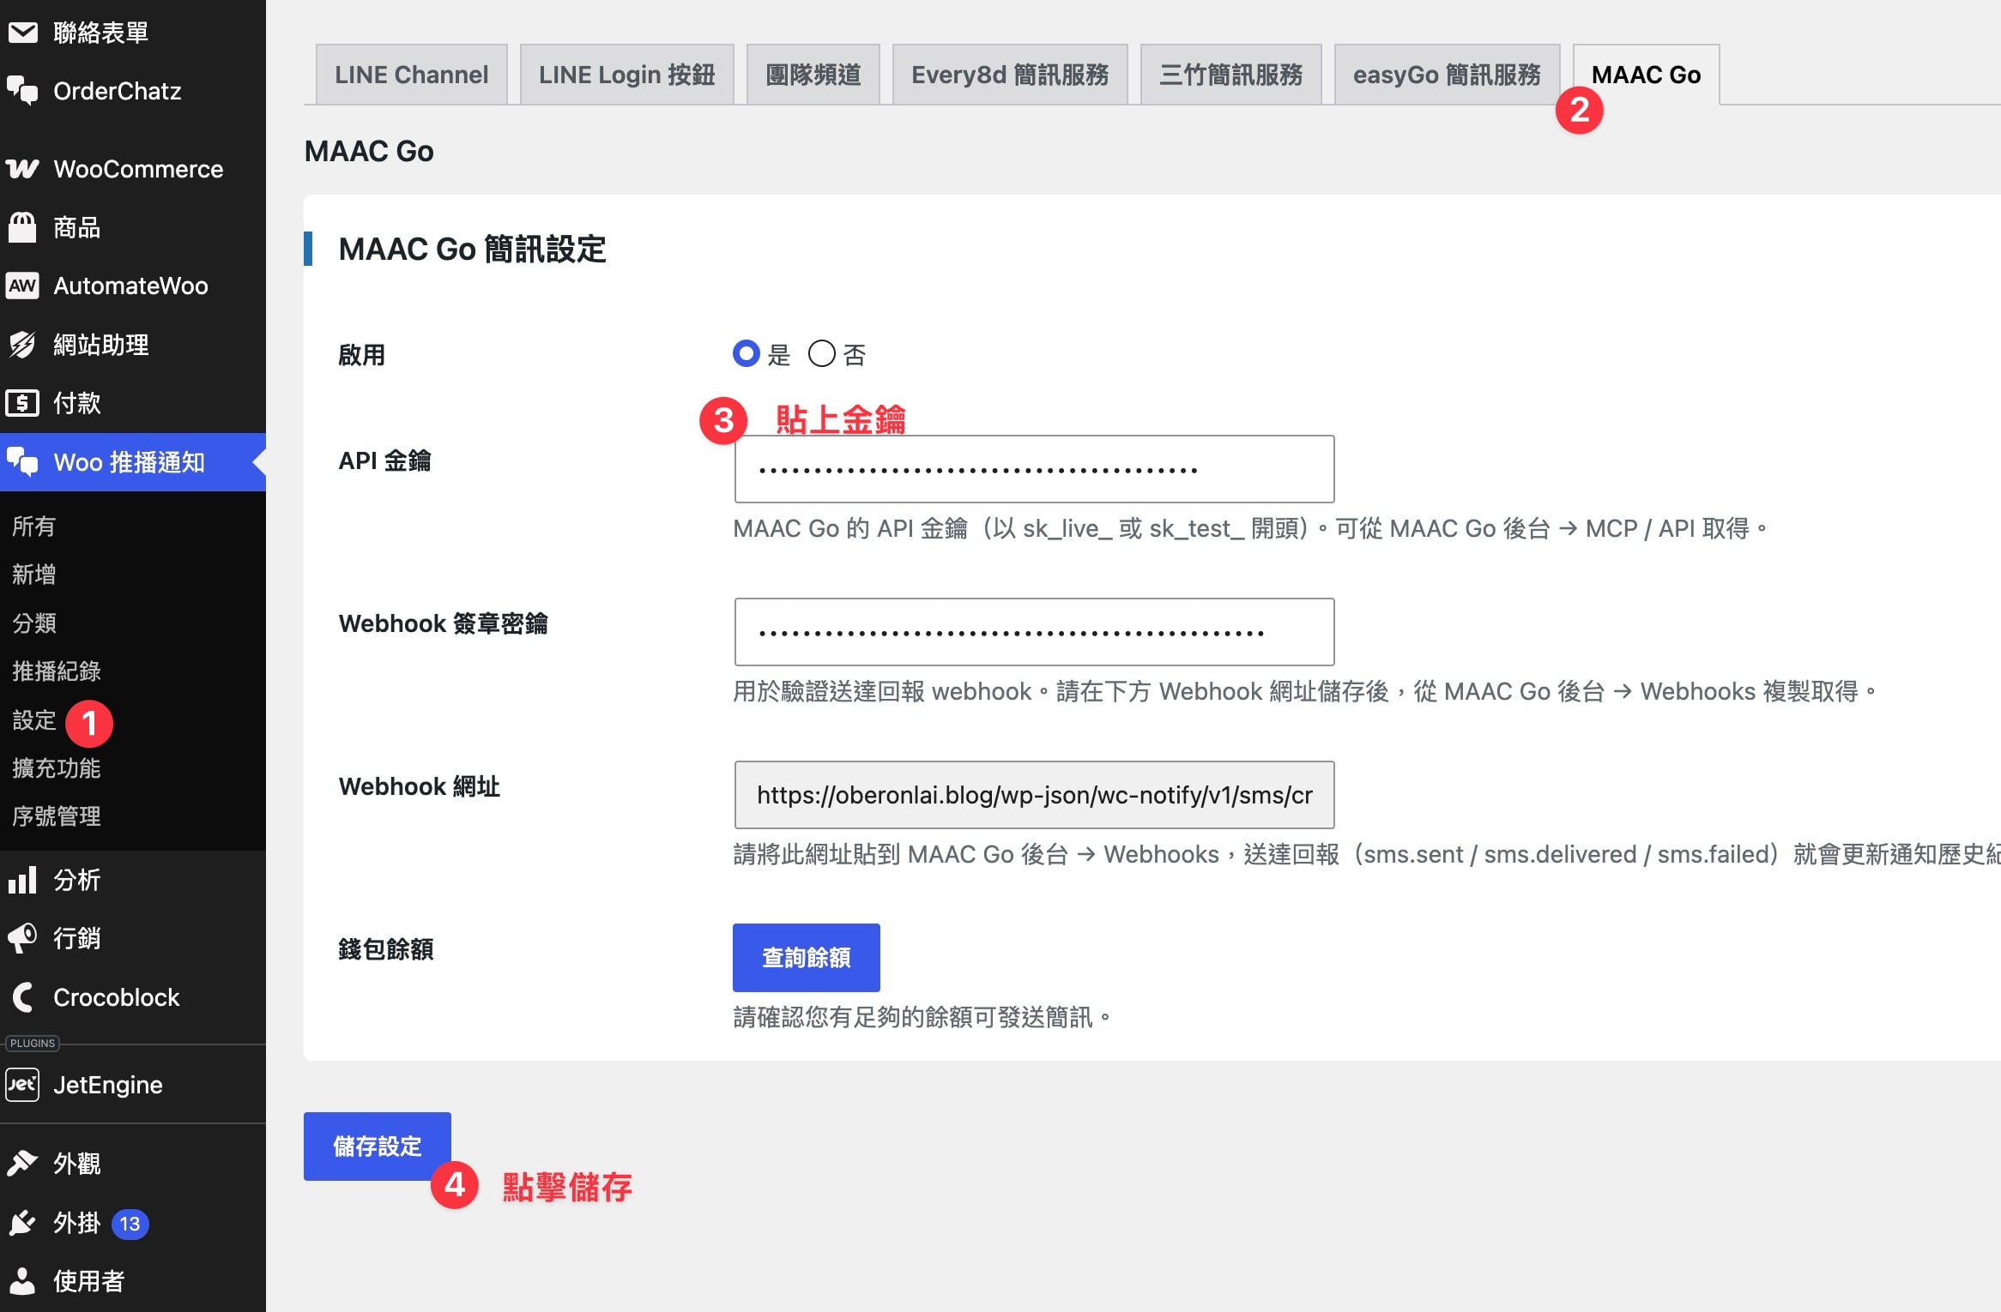The height and width of the screenshot is (1312, 2001).
Task: Click the 請確認您有足夠的餘額可發送簡訊 hint text
Action: (x=922, y=1017)
